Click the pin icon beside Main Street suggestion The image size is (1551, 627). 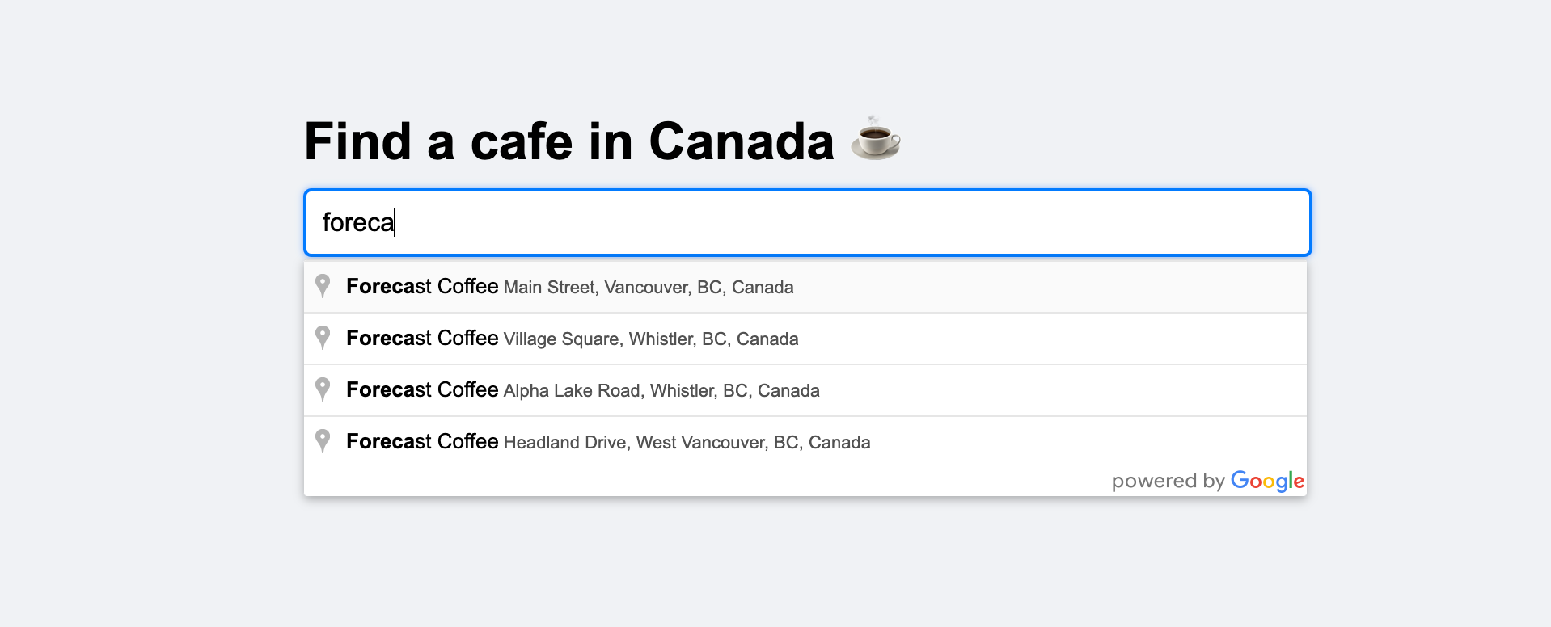click(x=323, y=286)
